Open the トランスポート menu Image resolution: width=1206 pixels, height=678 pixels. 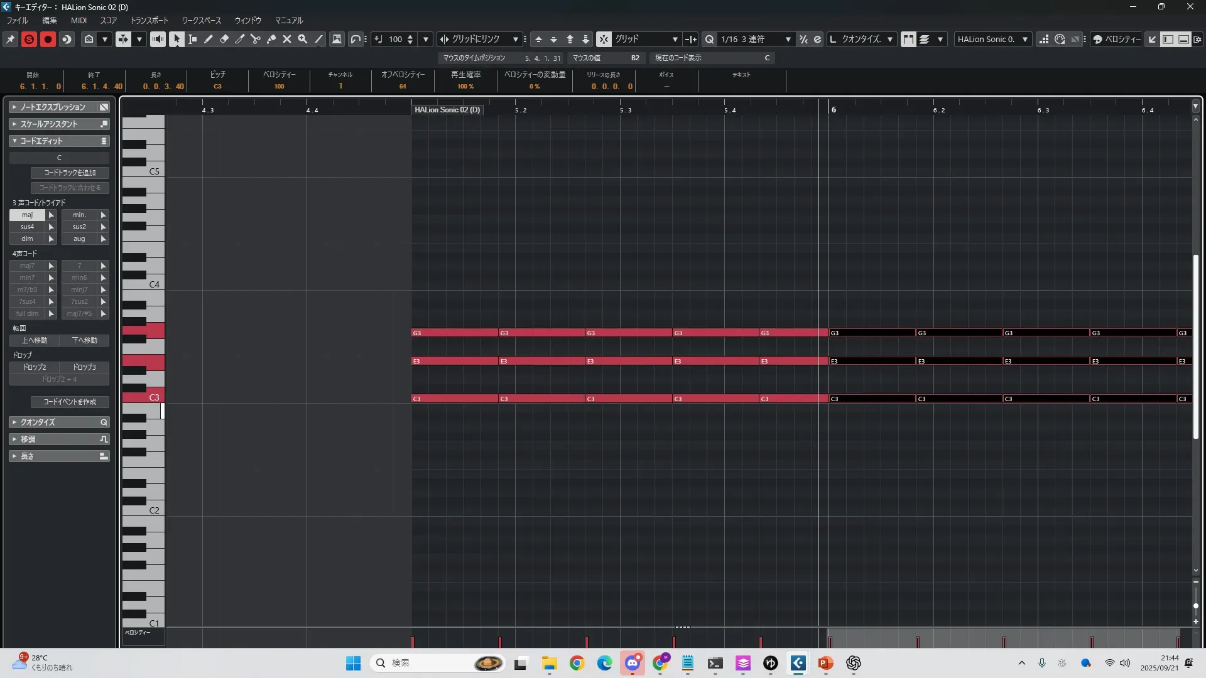coord(149,20)
